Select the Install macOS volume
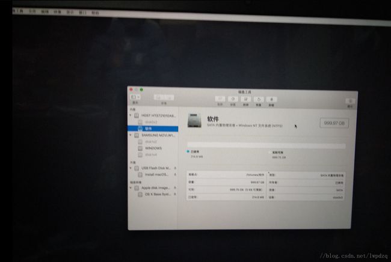 tap(153, 175)
